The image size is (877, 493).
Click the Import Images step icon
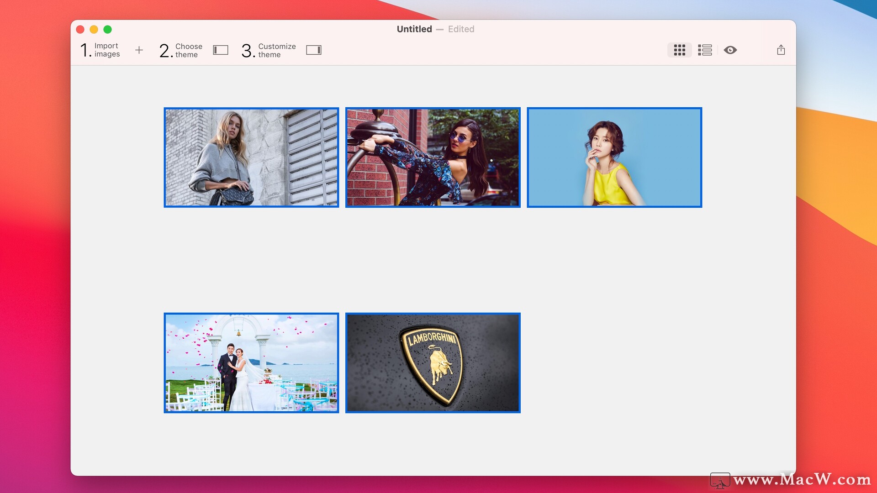coord(137,50)
